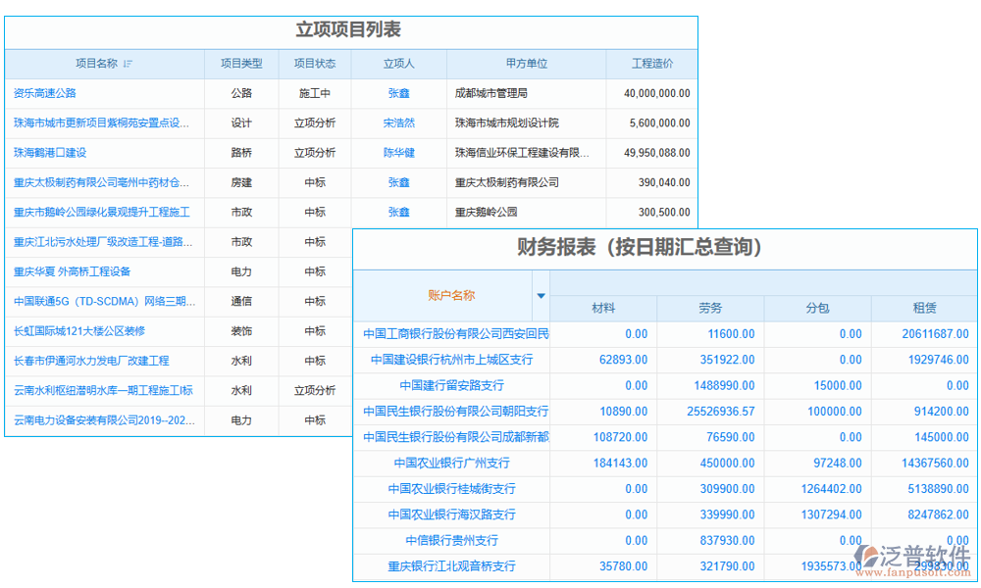The height and width of the screenshot is (588, 981).
Task: Open the 珠海鹤港口建设 project link
Action: tap(48, 153)
